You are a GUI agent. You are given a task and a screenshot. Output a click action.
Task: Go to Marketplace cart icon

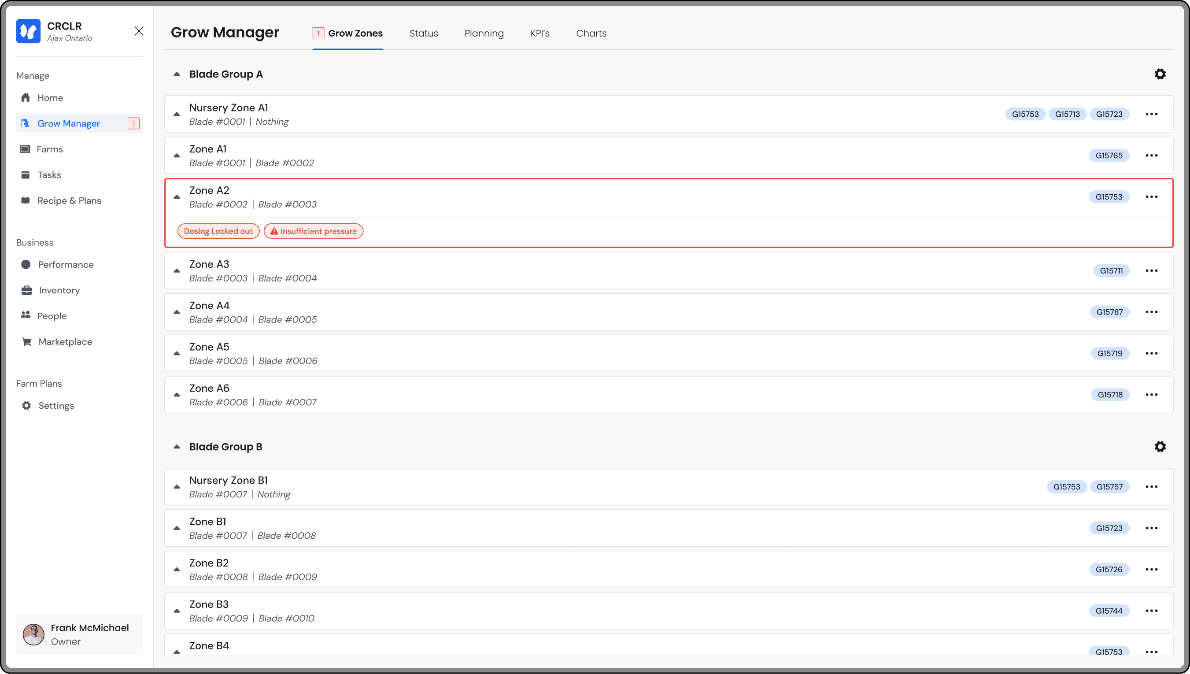(26, 342)
